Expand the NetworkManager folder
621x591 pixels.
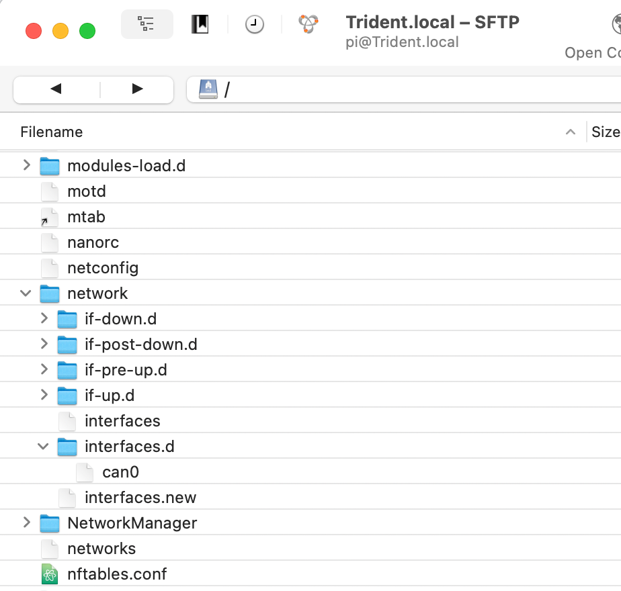coord(26,522)
